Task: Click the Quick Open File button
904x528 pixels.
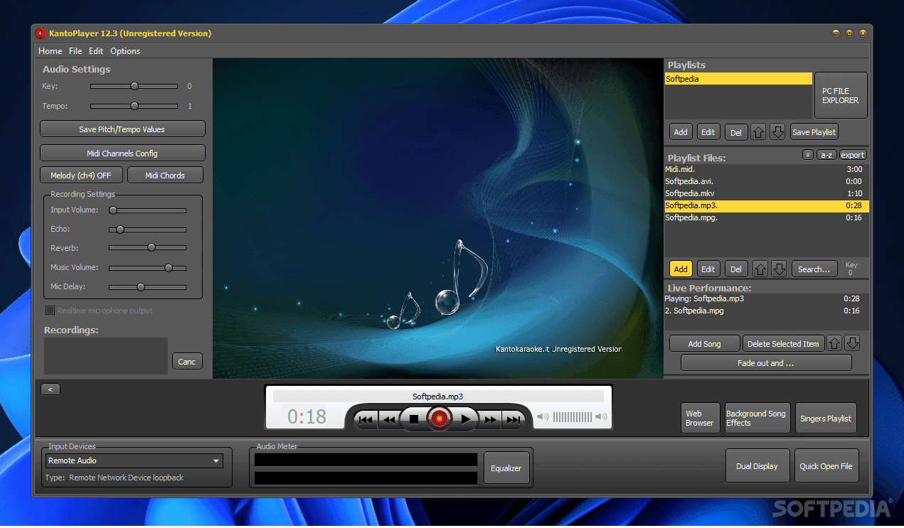Action: pyautogui.click(x=826, y=466)
